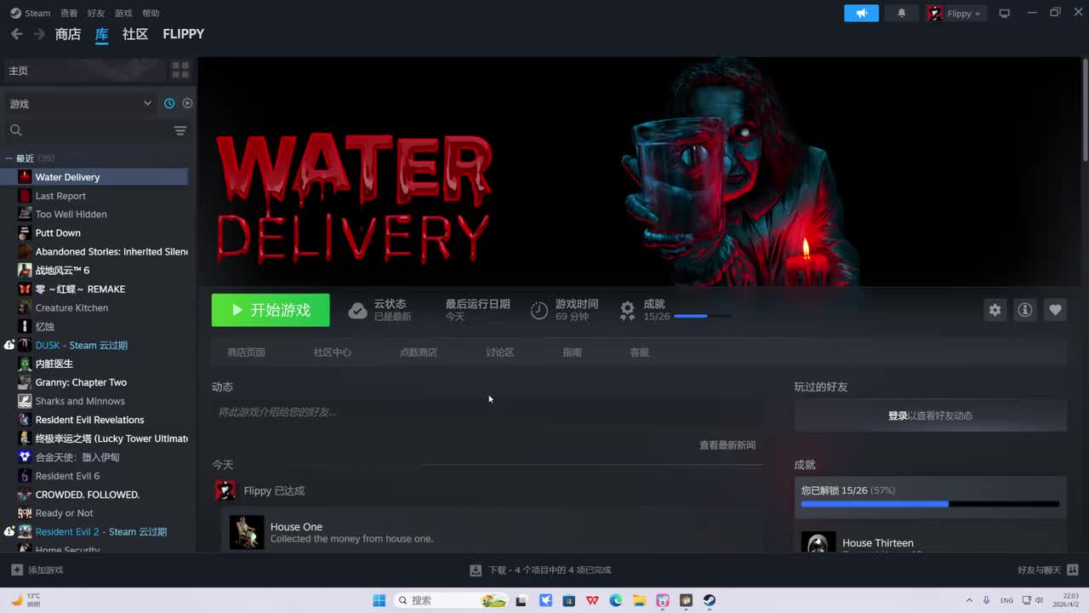Click the DUSK cloud-expired warning icon
The image size is (1089, 613).
point(9,346)
